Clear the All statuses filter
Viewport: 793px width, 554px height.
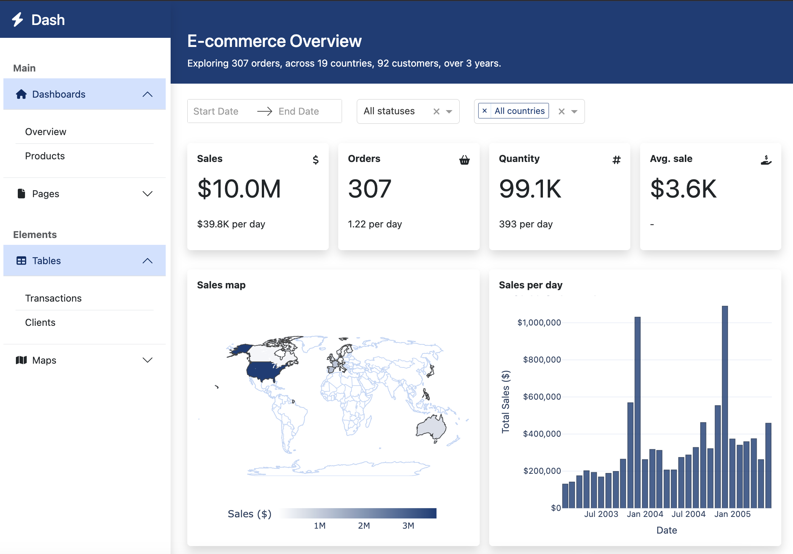point(436,111)
